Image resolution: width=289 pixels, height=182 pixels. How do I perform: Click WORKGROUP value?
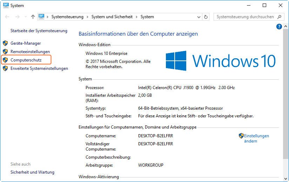(150, 165)
